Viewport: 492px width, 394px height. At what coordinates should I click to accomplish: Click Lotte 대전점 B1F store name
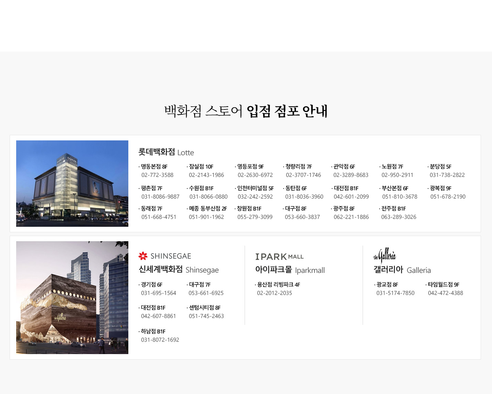click(346, 189)
